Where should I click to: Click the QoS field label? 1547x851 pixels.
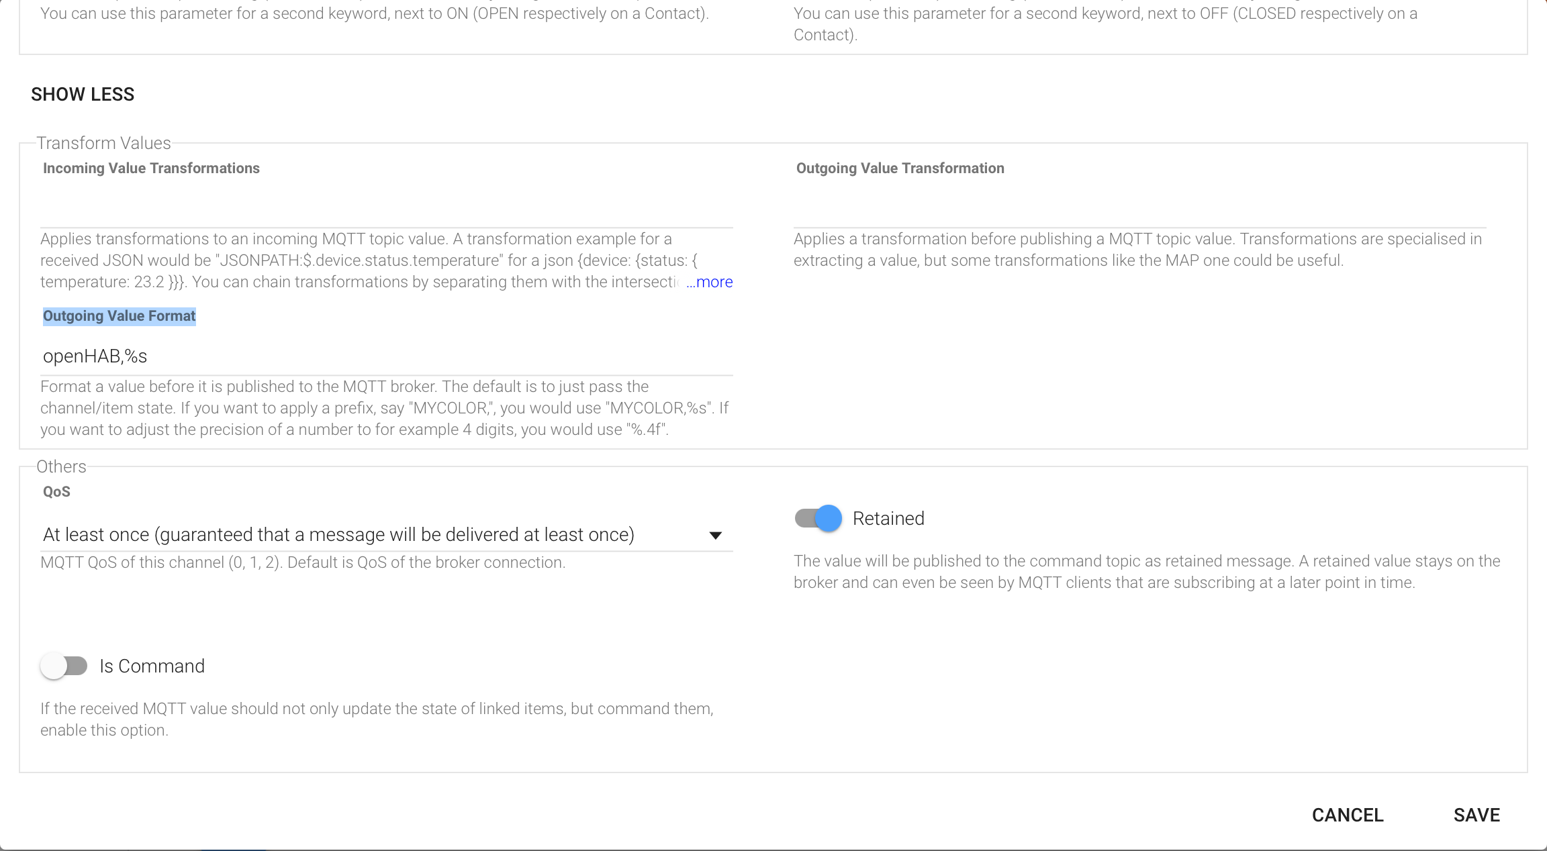(x=56, y=492)
